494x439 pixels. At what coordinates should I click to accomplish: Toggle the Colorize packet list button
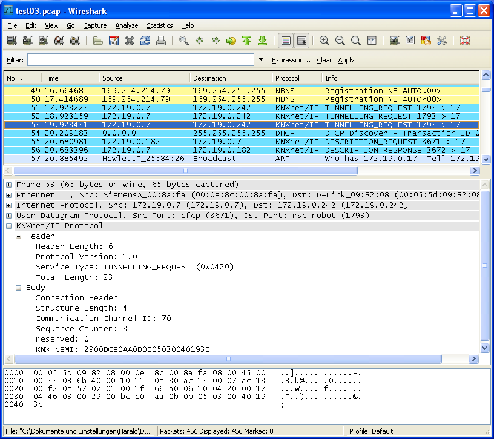point(286,41)
